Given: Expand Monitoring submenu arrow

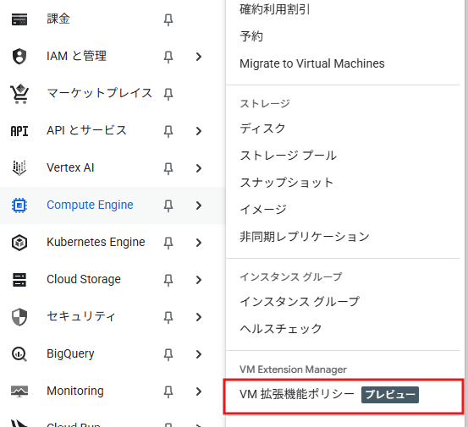Looking at the screenshot, I should tap(199, 391).
